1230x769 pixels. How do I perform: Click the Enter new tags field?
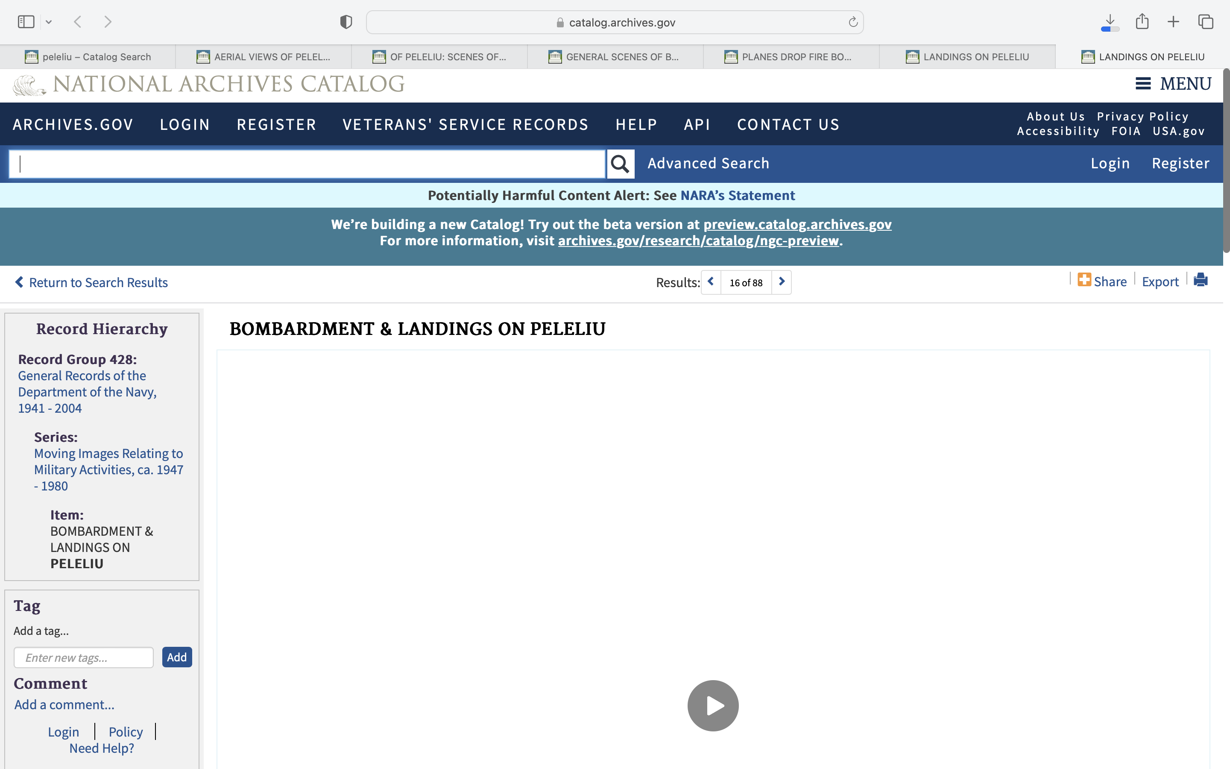84,657
